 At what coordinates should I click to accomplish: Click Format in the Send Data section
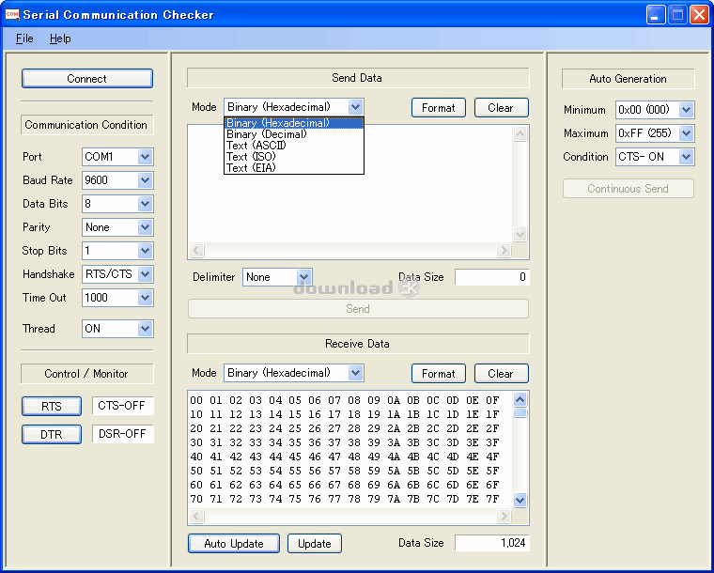tap(439, 108)
